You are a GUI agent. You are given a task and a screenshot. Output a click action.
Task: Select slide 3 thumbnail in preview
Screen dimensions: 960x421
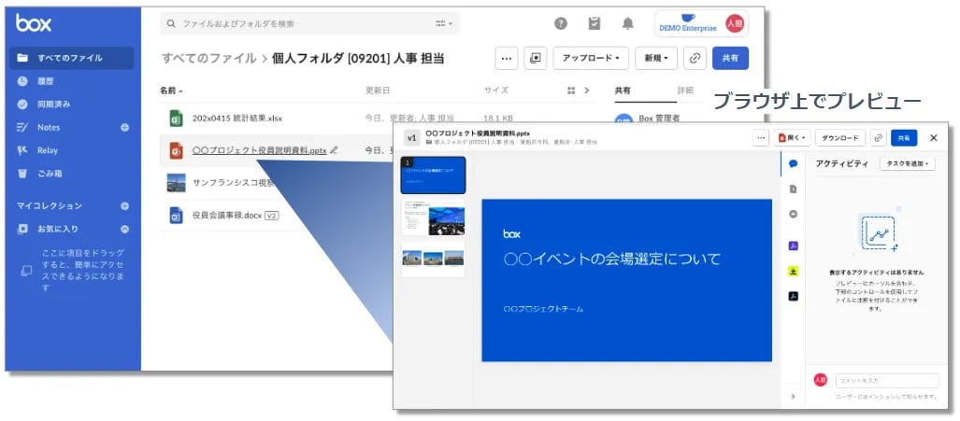[x=434, y=260]
